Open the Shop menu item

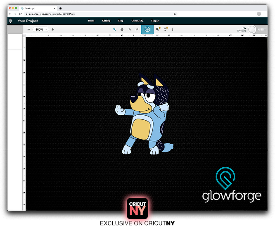[121, 21]
